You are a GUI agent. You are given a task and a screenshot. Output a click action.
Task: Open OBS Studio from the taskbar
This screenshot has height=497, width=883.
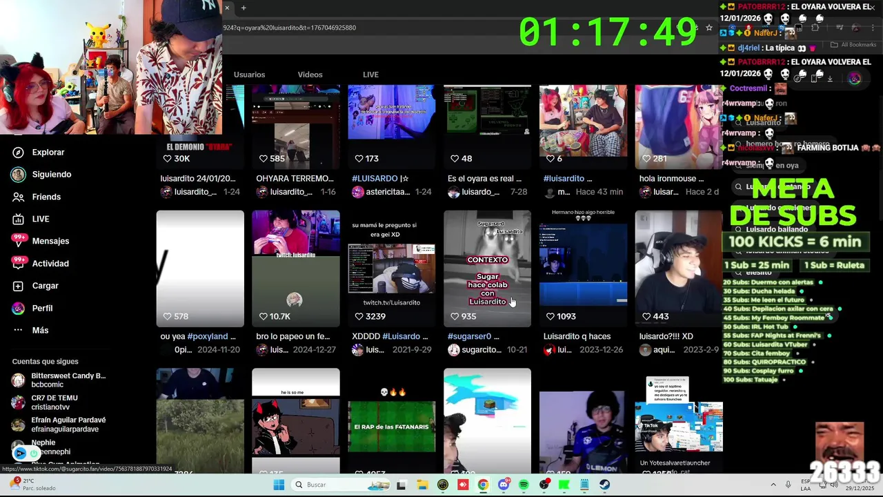coord(544,485)
